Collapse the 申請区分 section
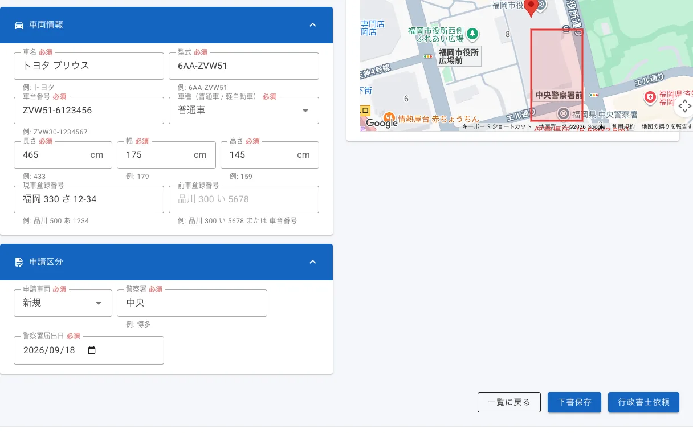 tap(312, 262)
